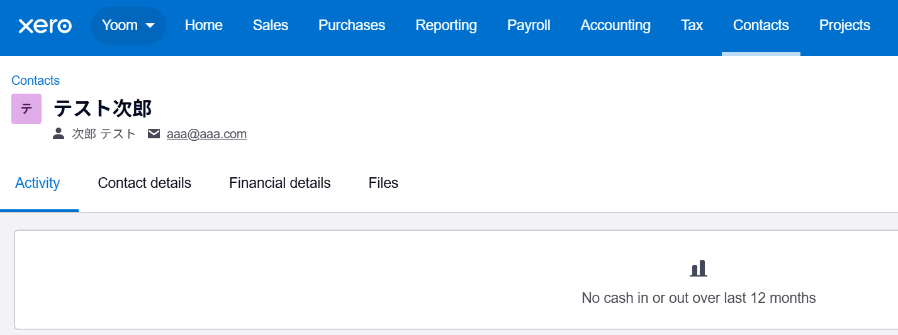Open the Payroll menu
The height and width of the screenshot is (335, 898).
pyautogui.click(x=529, y=26)
